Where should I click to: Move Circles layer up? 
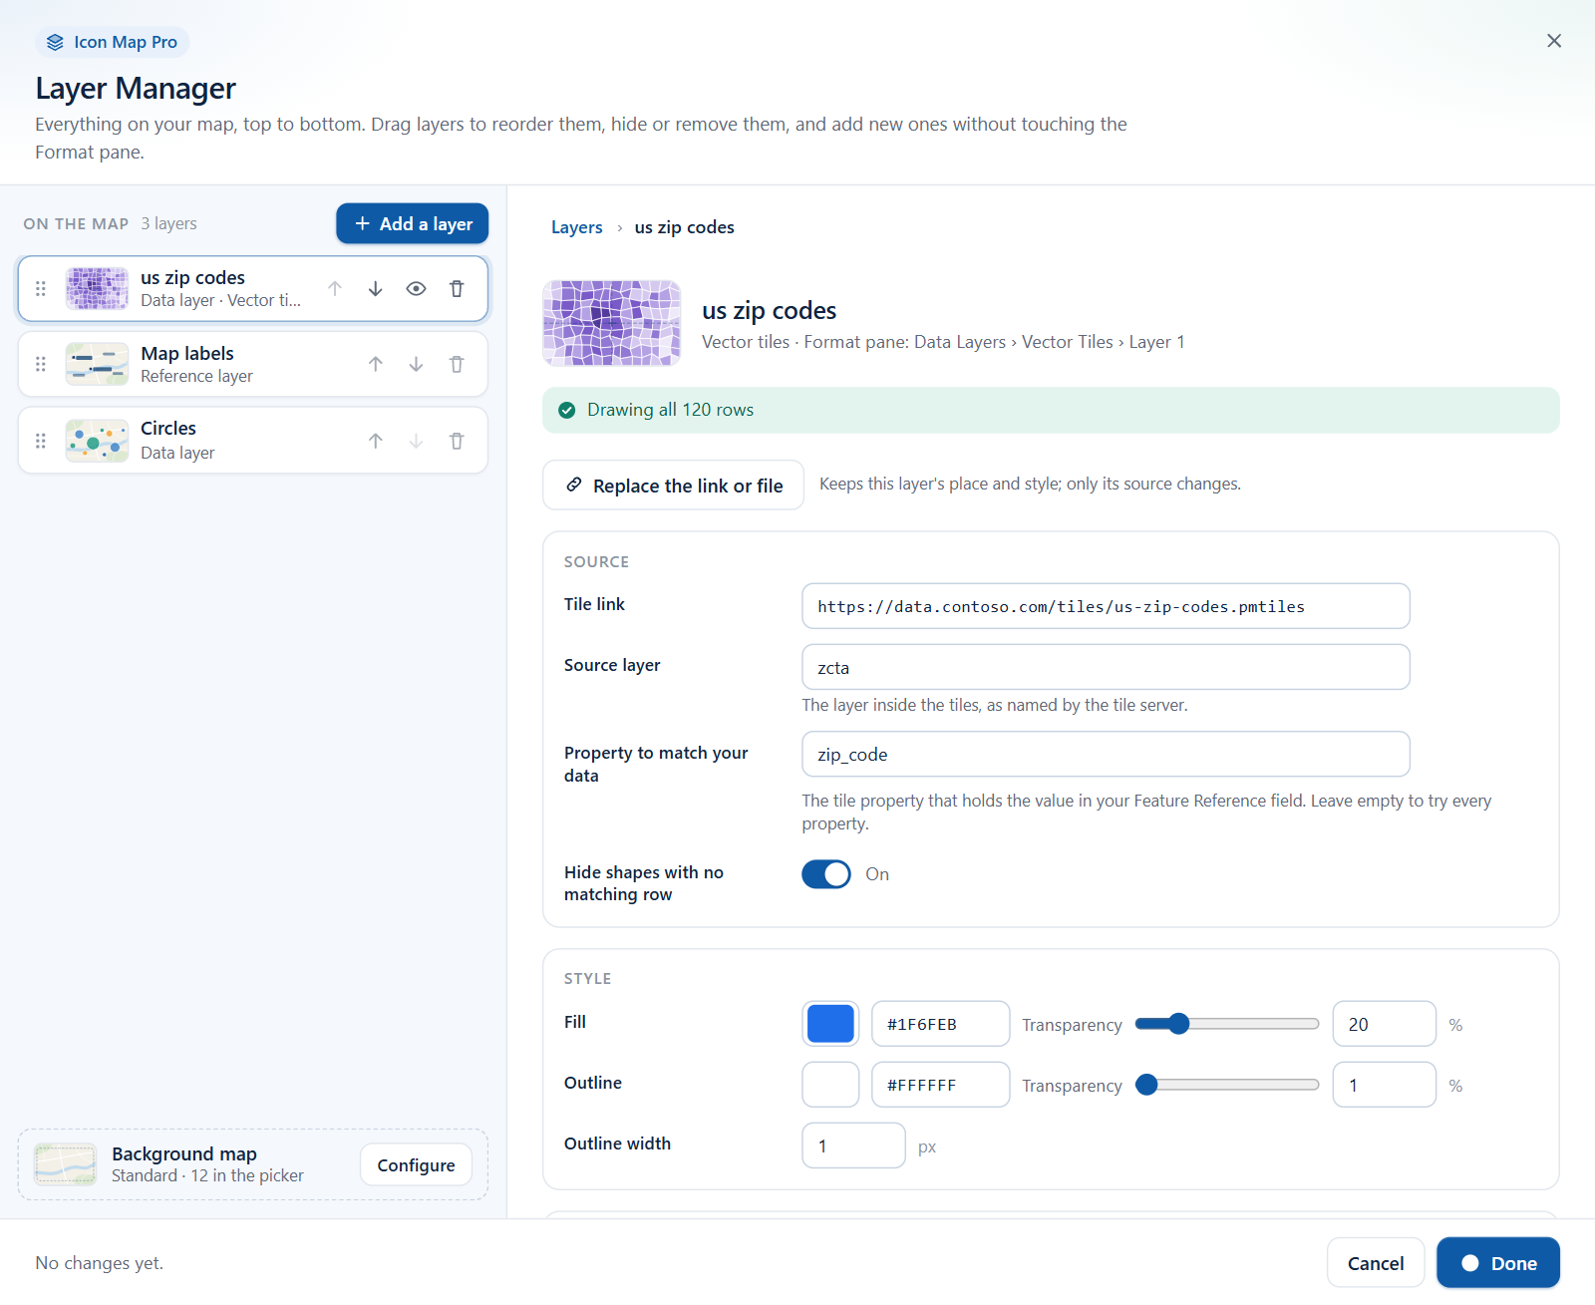pos(375,441)
